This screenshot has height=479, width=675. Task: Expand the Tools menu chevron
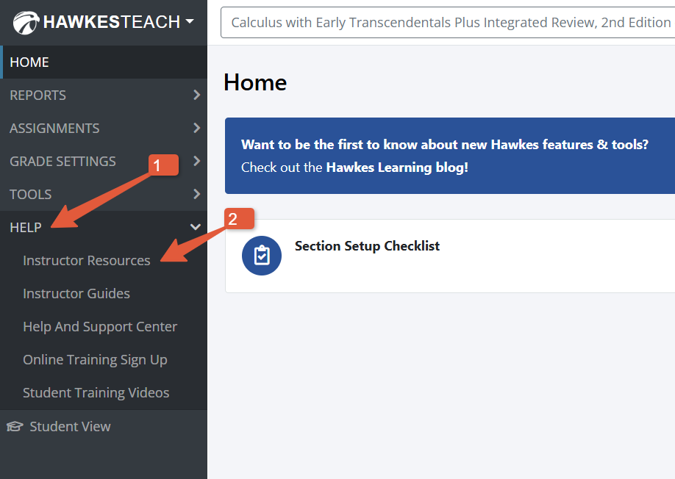click(x=196, y=194)
